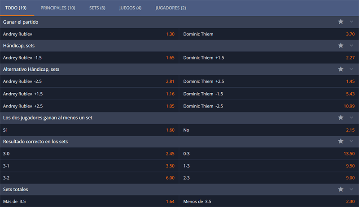Bet on Andrey Rublev to win at 1.30
The width and height of the screenshot is (359, 207).
coord(89,34)
